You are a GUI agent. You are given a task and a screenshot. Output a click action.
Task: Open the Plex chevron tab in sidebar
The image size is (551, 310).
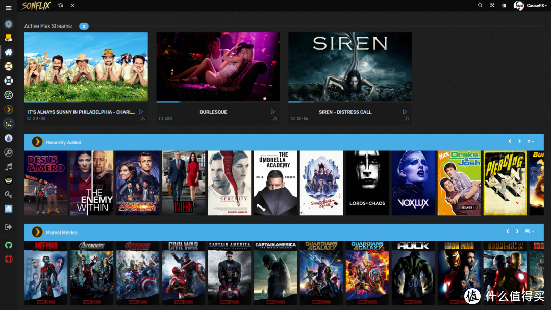click(x=8, y=109)
